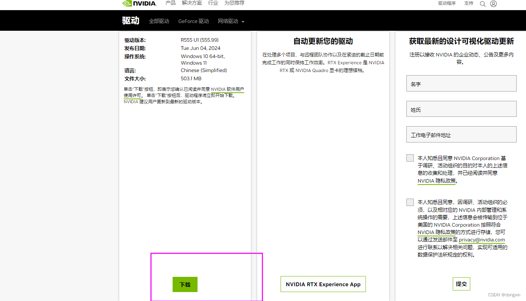Click the 驱动 page title
The width and height of the screenshot is (526, 301).
click(131, 21)
